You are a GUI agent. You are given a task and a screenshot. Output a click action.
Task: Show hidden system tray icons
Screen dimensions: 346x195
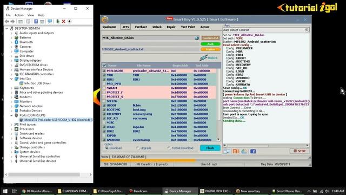(x=309, y=191)
